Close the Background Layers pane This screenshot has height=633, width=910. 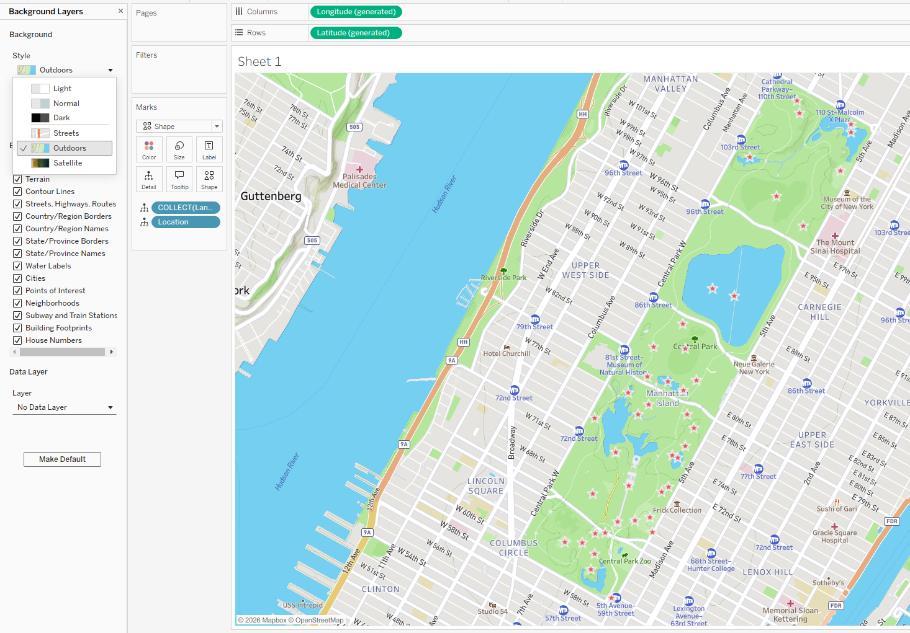point(120,11)
